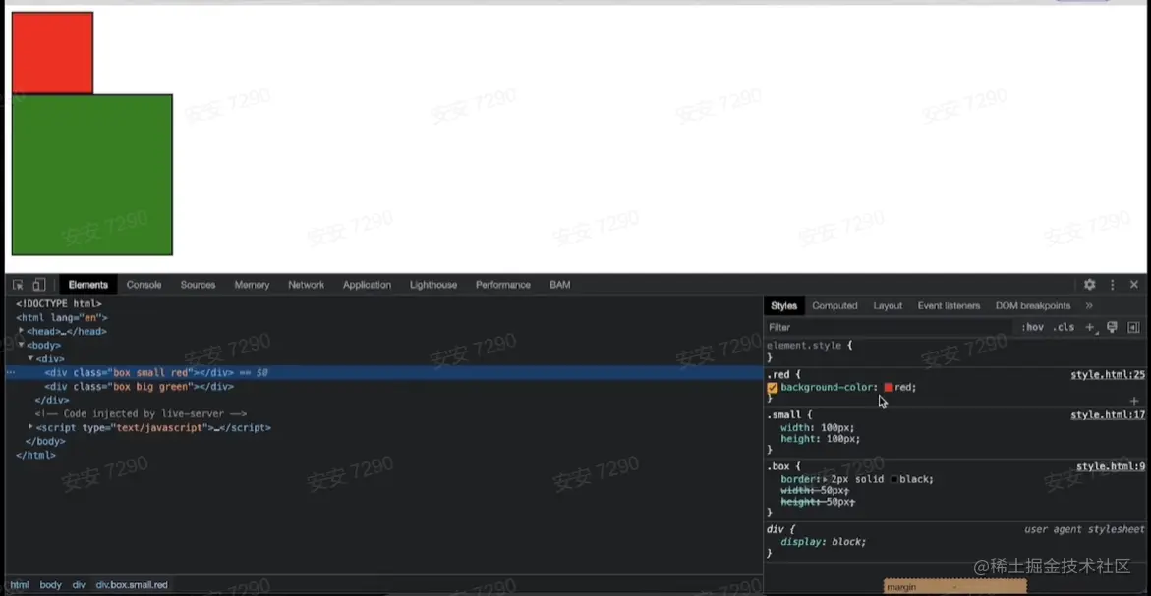
Task: Click the .box selector text
Action: pos(778,466)
